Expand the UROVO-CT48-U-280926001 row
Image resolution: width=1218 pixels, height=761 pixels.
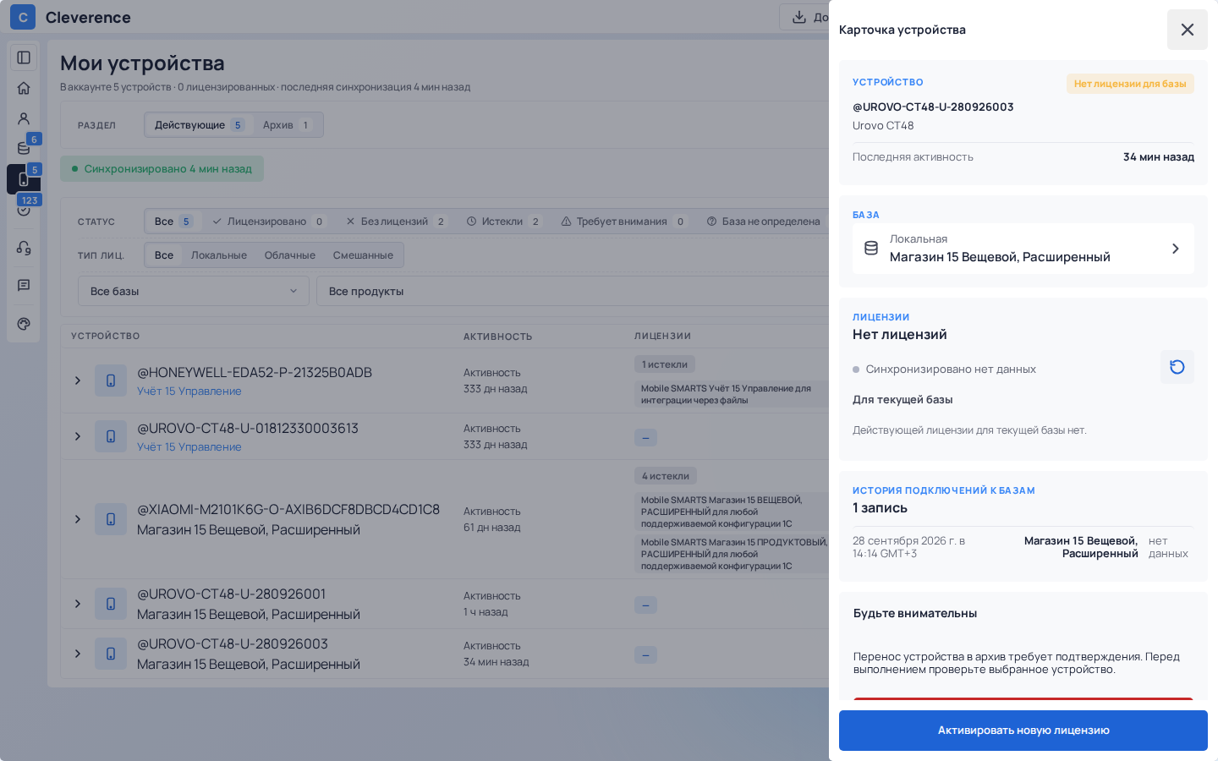click(x=78, y=604)
